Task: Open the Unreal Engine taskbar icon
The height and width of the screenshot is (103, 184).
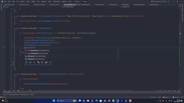Action: pos(126,101)
